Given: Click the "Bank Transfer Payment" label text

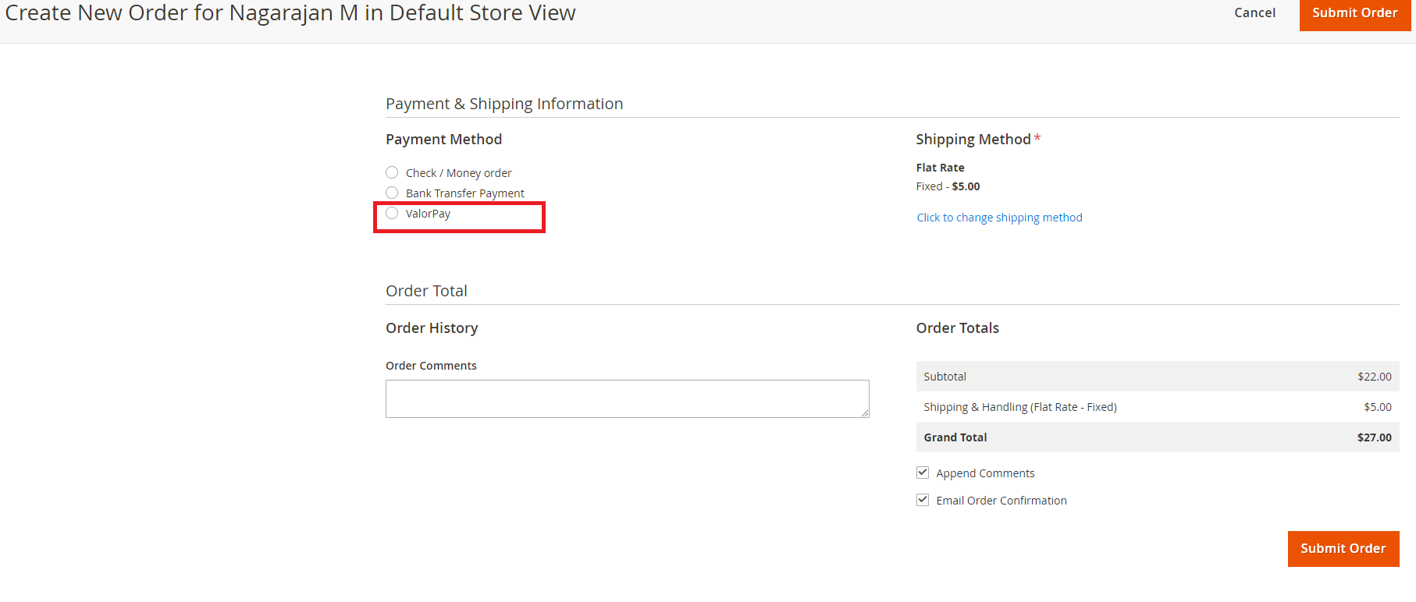Looking at the screenshot, I should [x=464, y=193].
